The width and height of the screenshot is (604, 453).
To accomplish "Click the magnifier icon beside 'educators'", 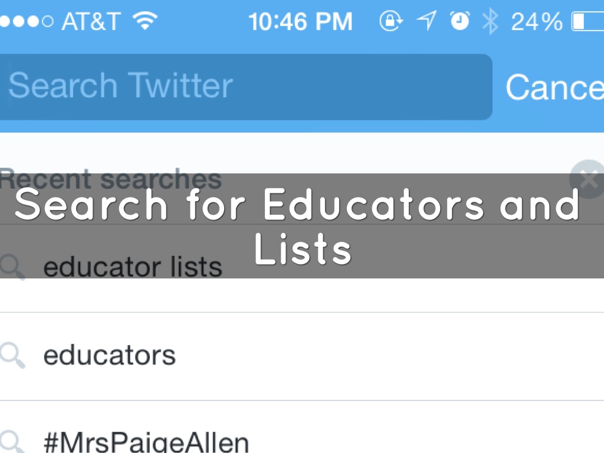I will tap(12, 356).
